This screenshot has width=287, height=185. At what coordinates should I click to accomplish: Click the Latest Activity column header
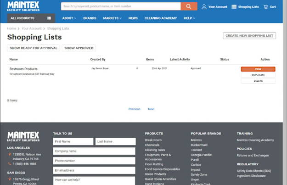click(180, 59)
